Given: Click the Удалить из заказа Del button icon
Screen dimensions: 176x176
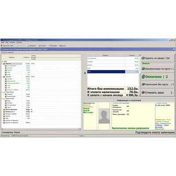Looking at the screenshot, I should (x=143, y=58).
